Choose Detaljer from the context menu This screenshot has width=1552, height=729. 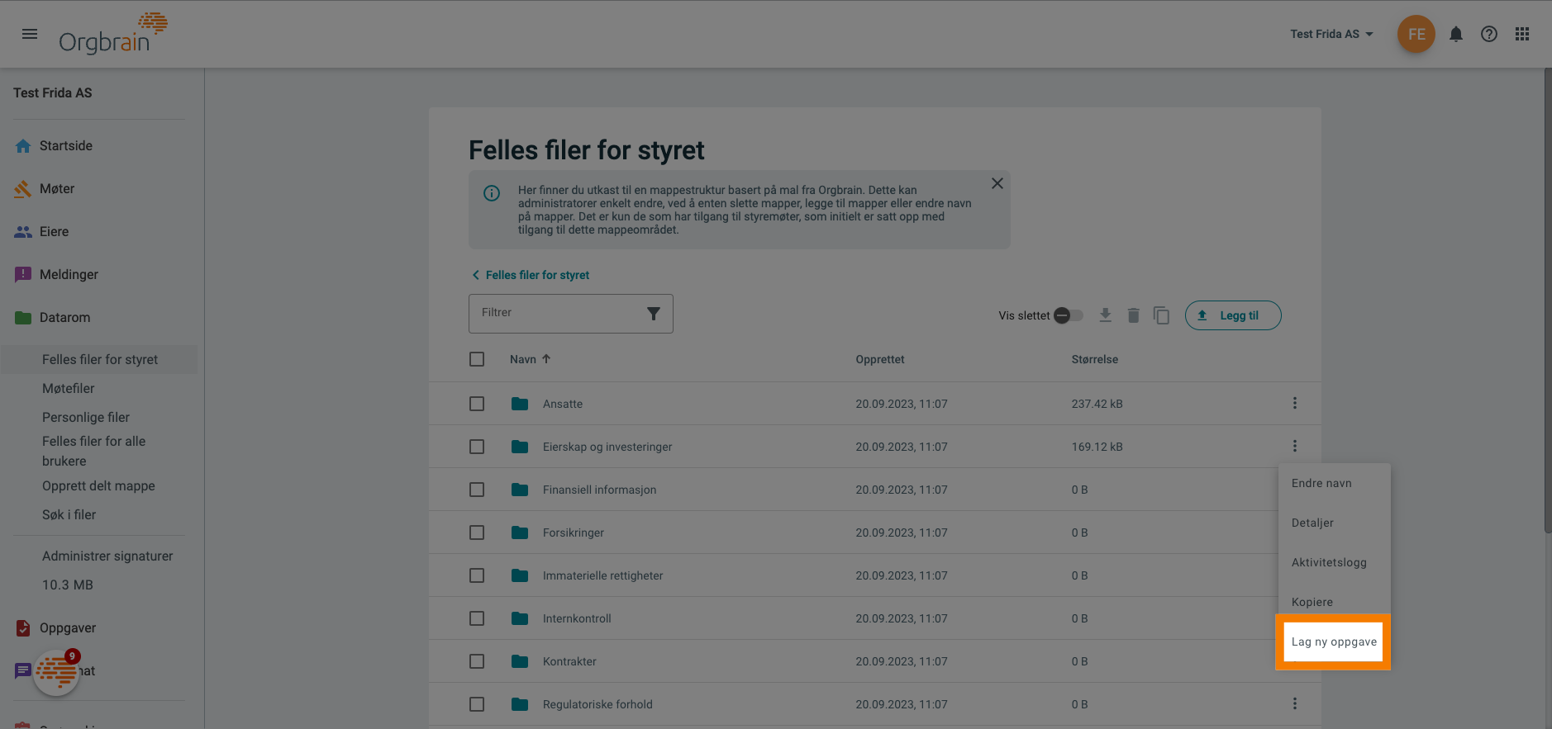coord(1334,523)
